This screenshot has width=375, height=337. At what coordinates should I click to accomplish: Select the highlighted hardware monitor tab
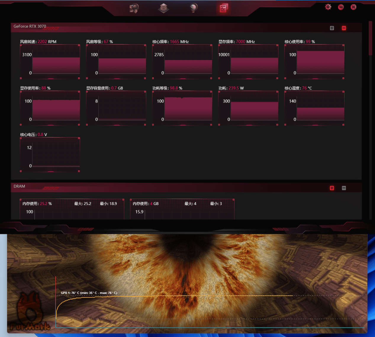(x=223, y=8)
